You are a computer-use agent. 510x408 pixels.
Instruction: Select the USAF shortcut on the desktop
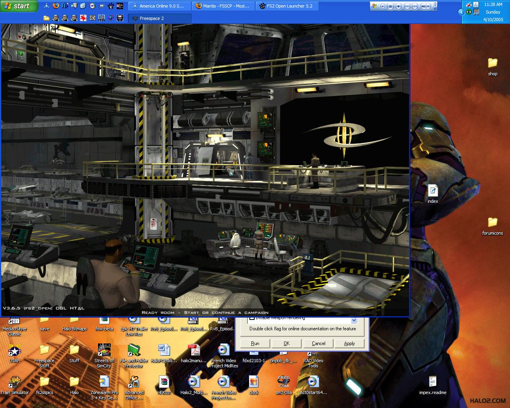tap(14, 353)
